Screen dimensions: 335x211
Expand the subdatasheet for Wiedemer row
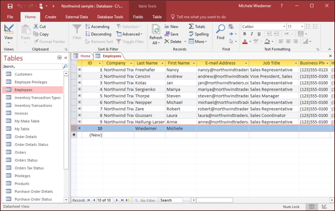79,128
